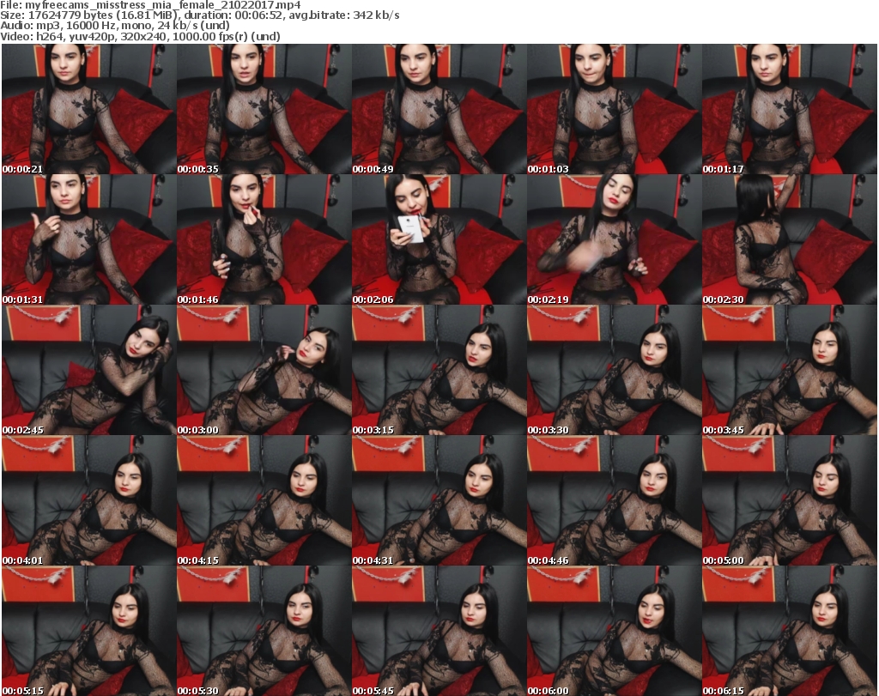Click the thumbnail stamped 00:02:30
The image size is (879, 696).
[x=790, y=239]
